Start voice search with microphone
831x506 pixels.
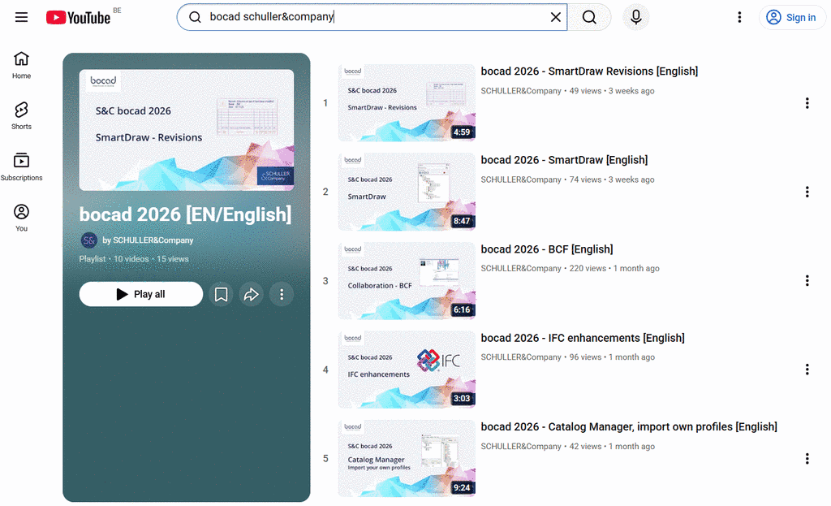636,17
